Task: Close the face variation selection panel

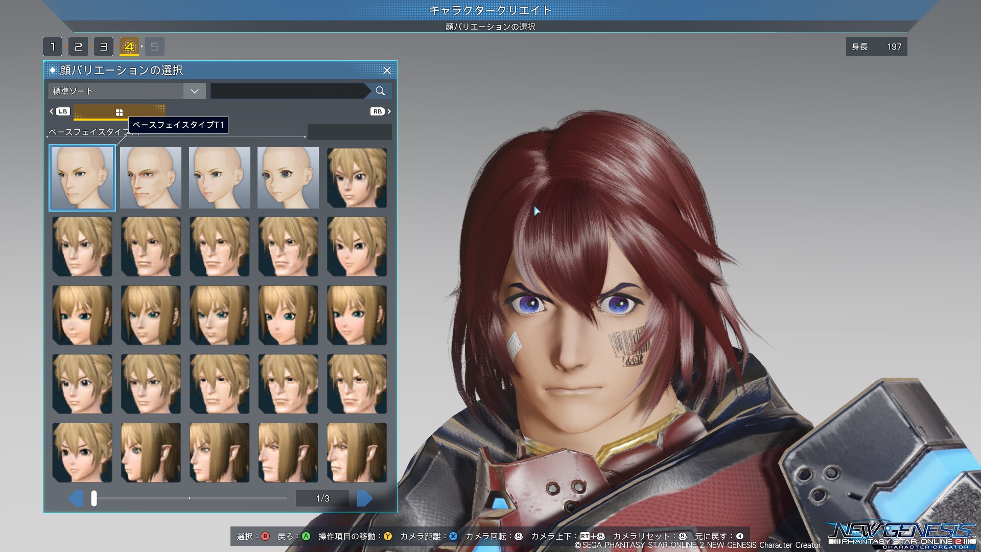Action: pyautogui.click(x=387, y=71)
